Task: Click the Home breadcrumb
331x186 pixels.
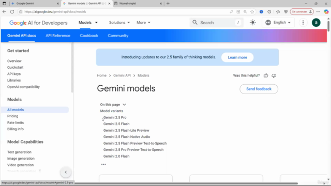Action: pyautogui.click(x=102, y=75)
